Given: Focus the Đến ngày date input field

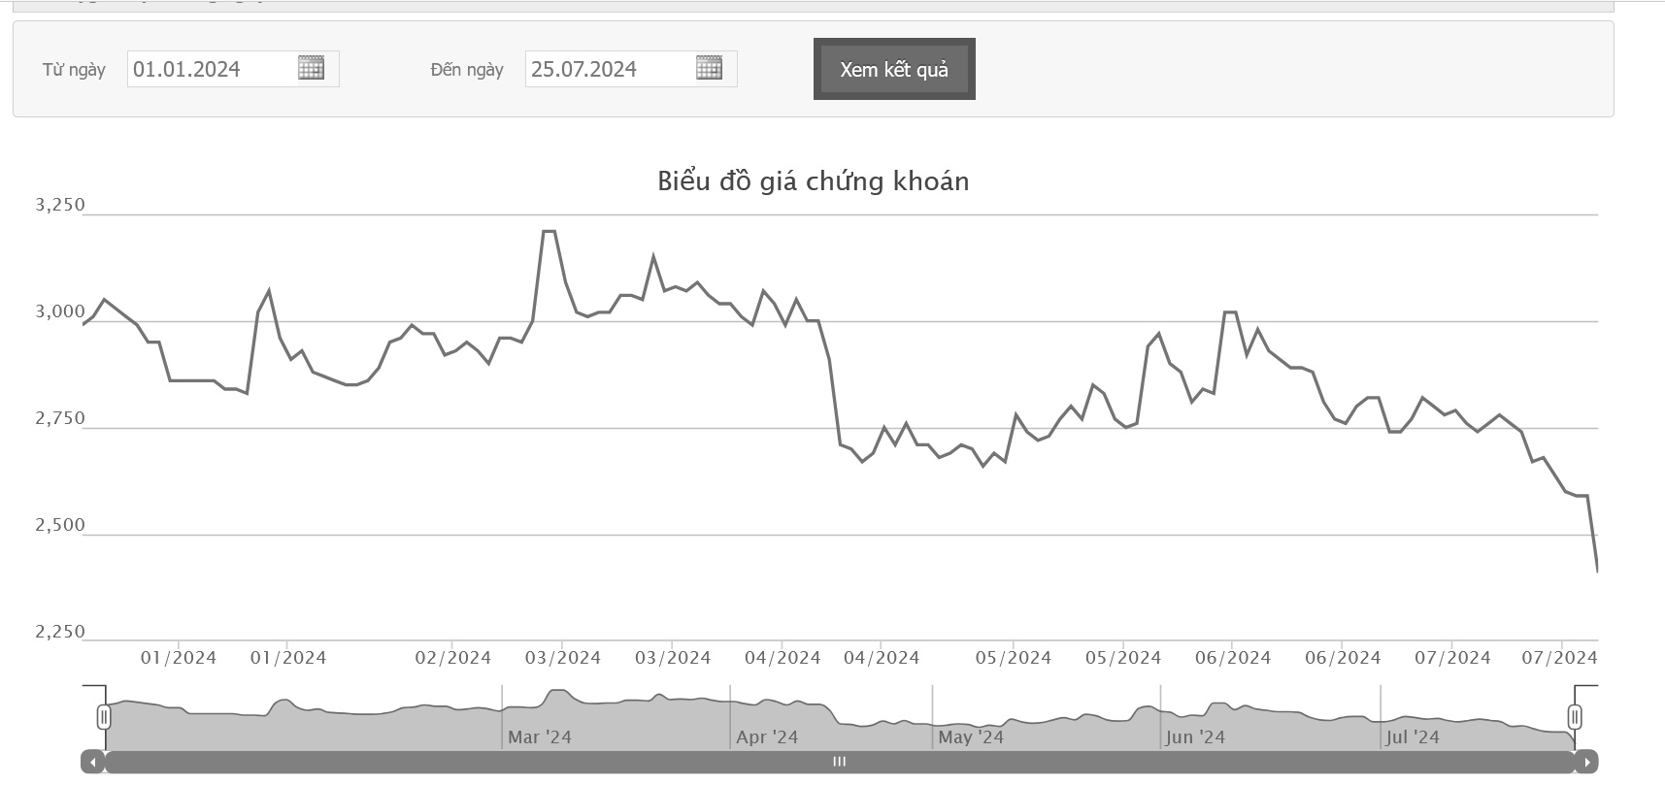Looking at the screenshot, I should (608, 69).
